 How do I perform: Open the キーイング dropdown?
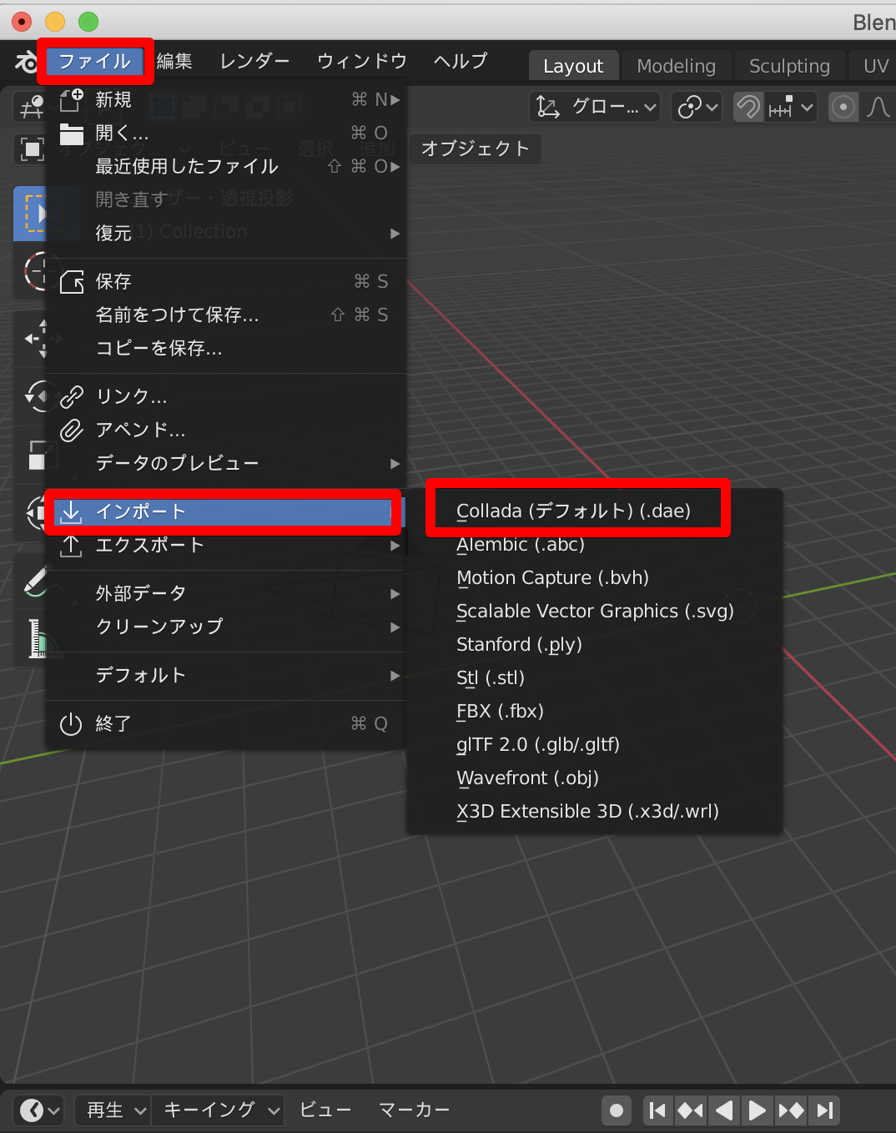click(x=220, y=1110)
